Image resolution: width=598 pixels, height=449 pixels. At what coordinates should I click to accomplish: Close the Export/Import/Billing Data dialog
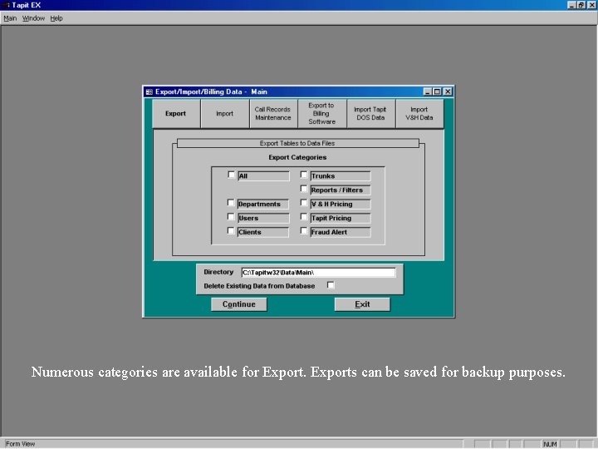coord(448,91)
